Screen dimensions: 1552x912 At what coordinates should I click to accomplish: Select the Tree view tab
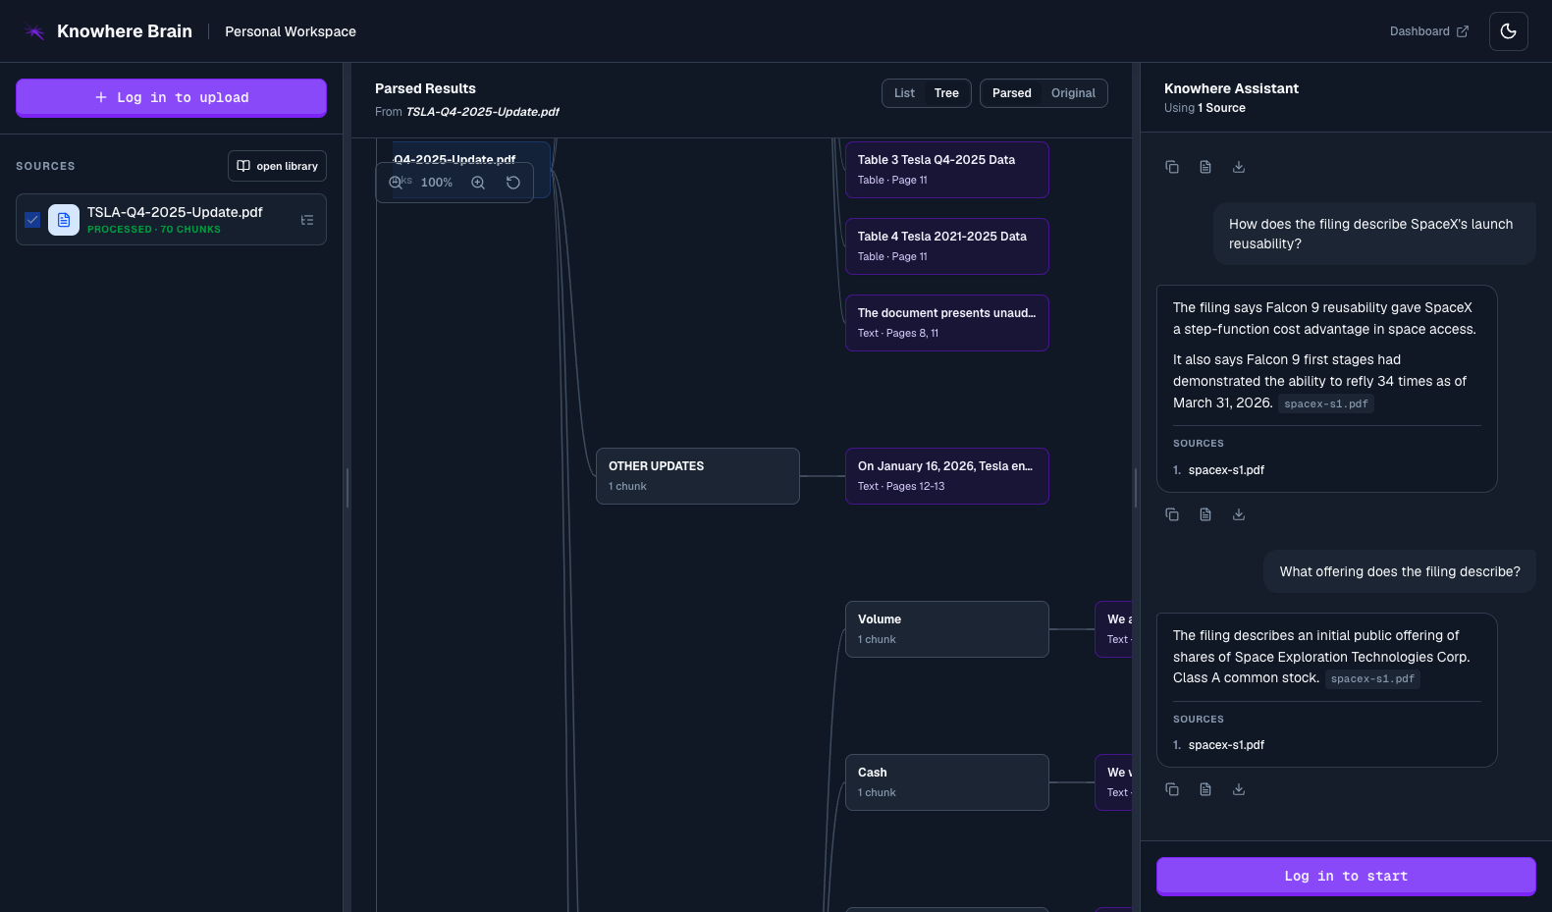(x=946, y=93)
